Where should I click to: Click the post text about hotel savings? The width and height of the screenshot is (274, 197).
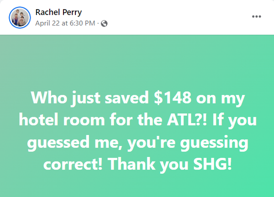137,131
